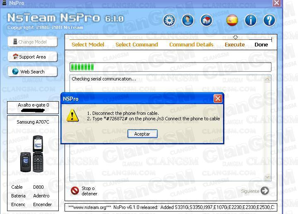This screenshot has width=298, height=214.
Task: Click the green progress bar
Action: tap(170, 67)
